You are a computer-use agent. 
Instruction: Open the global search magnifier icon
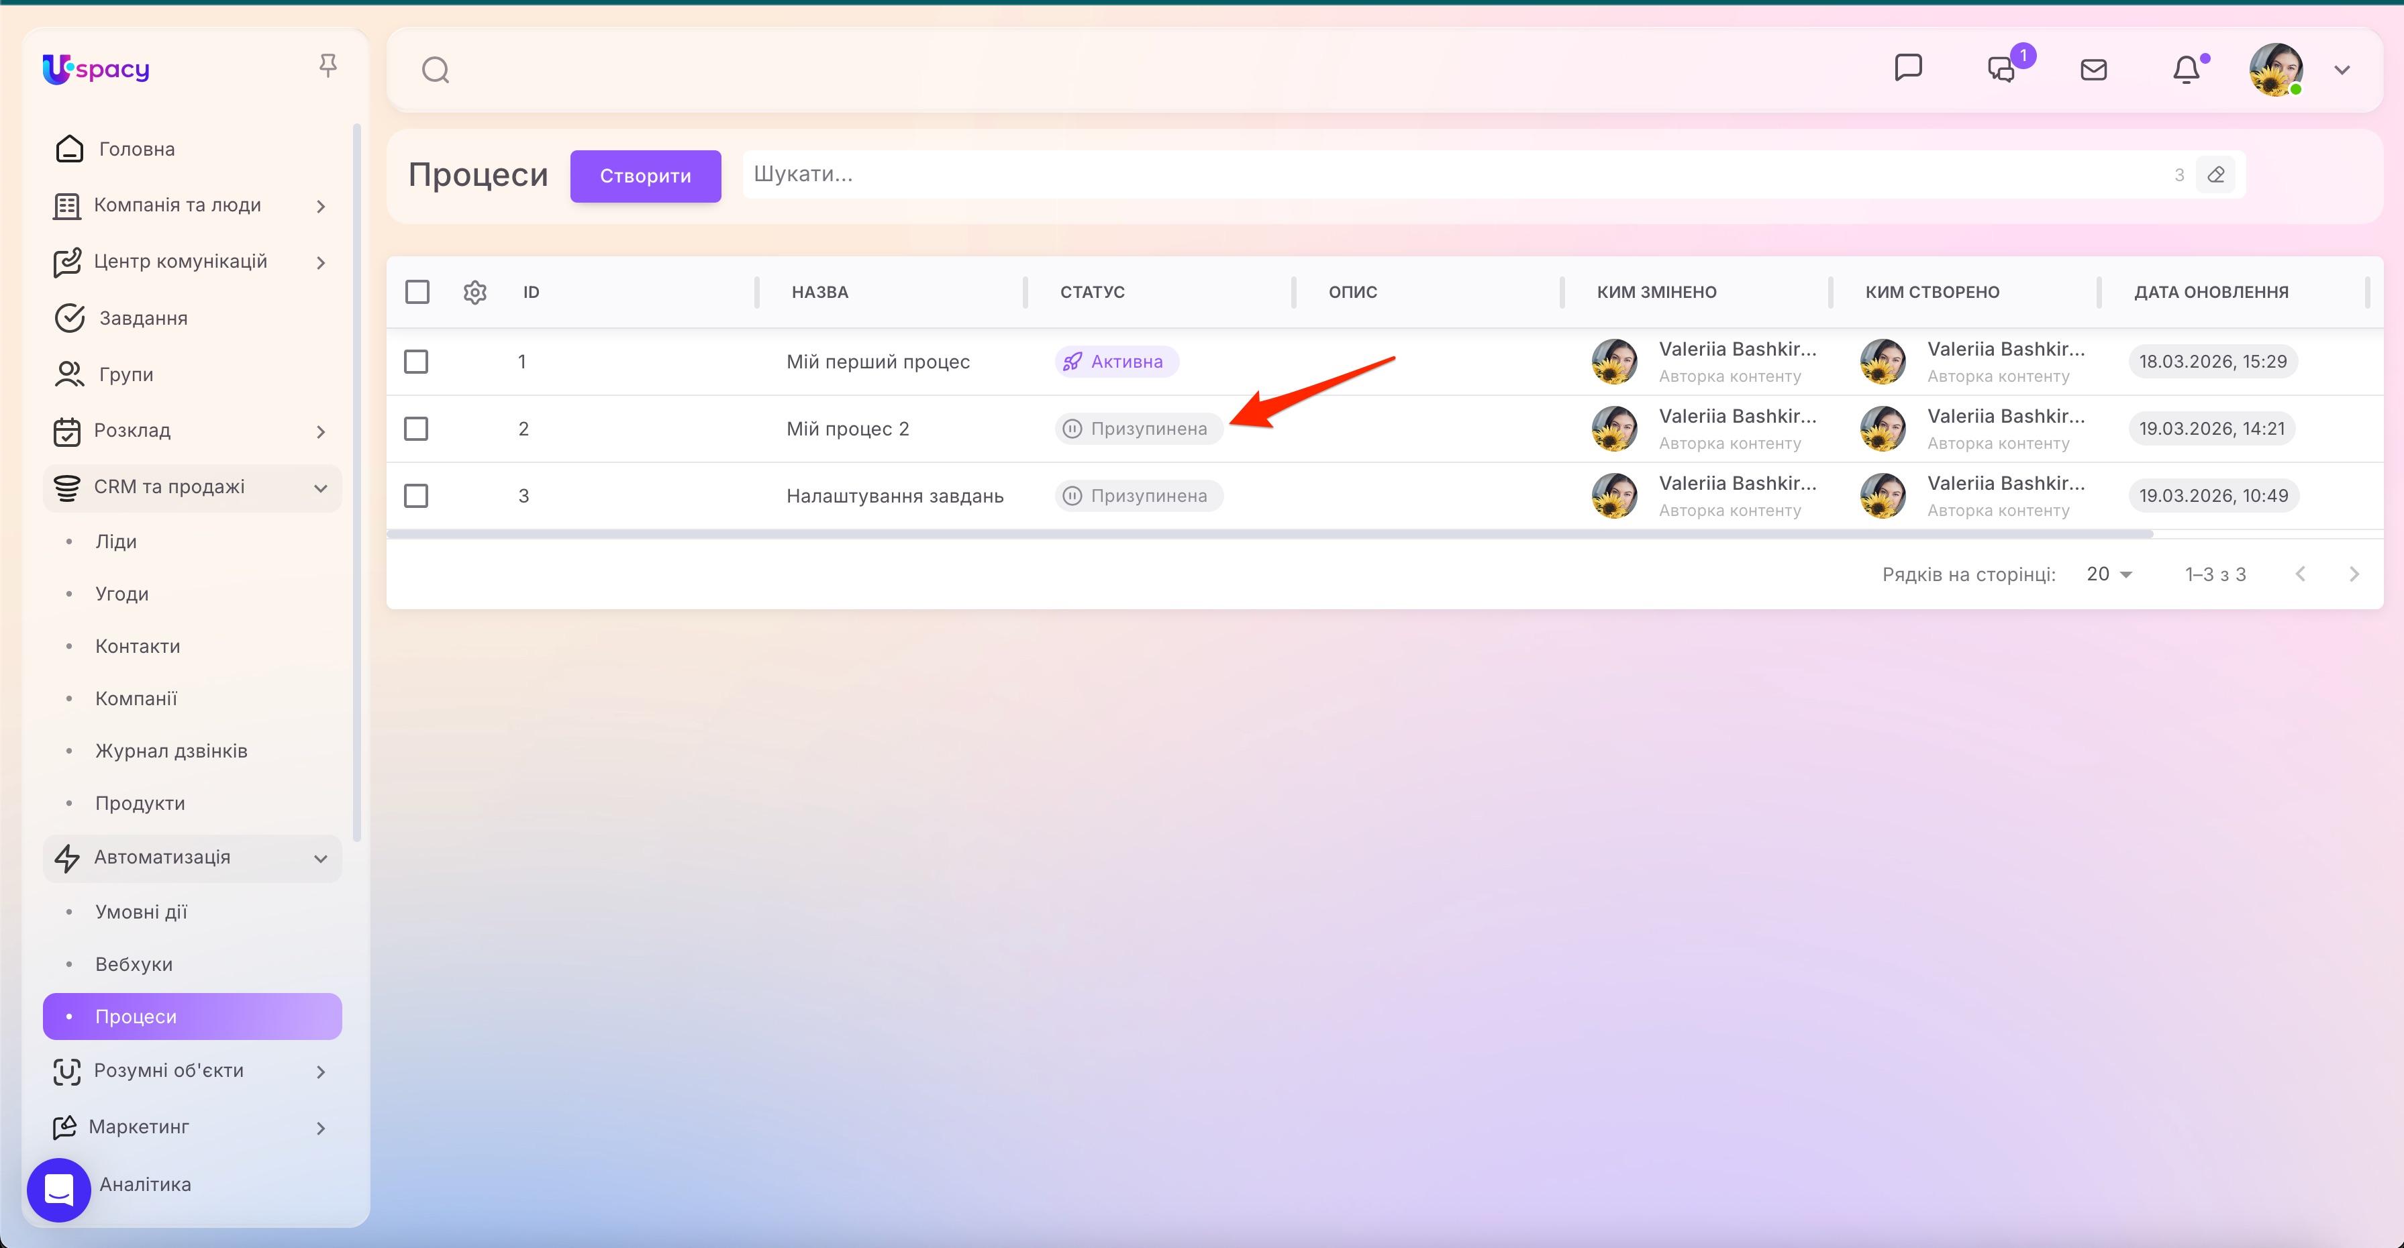436,70
